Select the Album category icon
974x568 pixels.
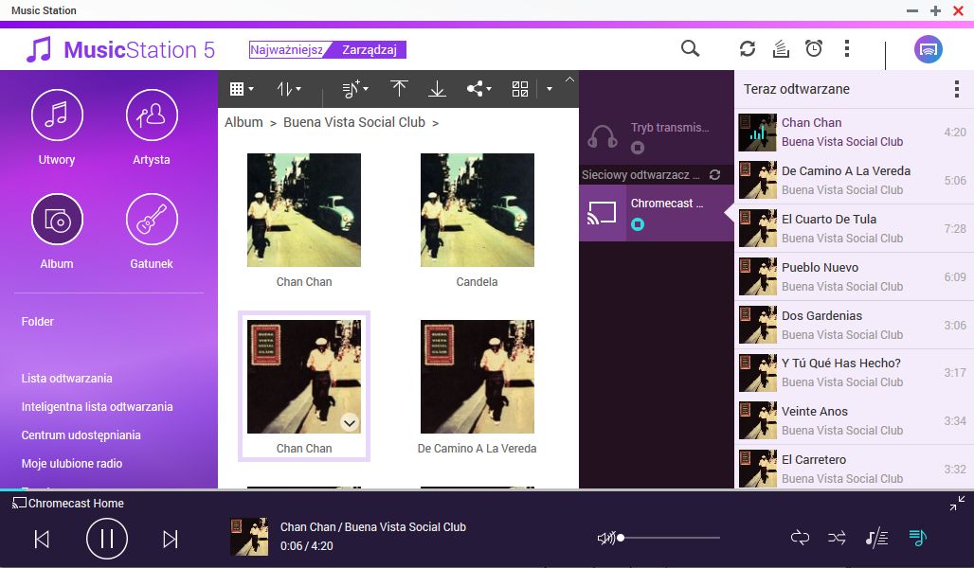57,220
